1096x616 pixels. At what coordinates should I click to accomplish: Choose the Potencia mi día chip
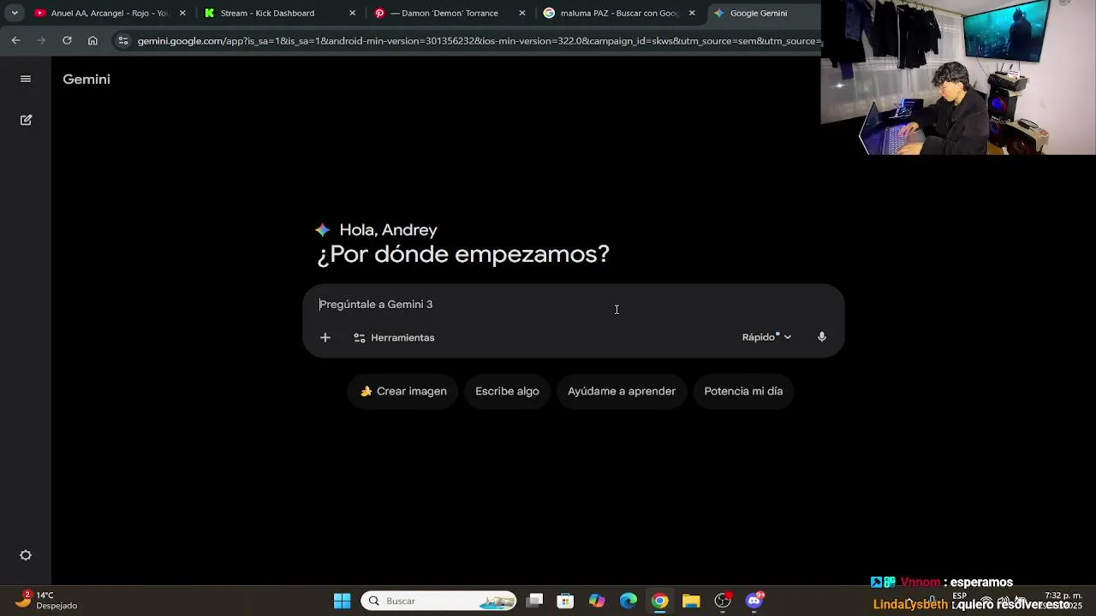pyautogui.click(x=743, y=391)
